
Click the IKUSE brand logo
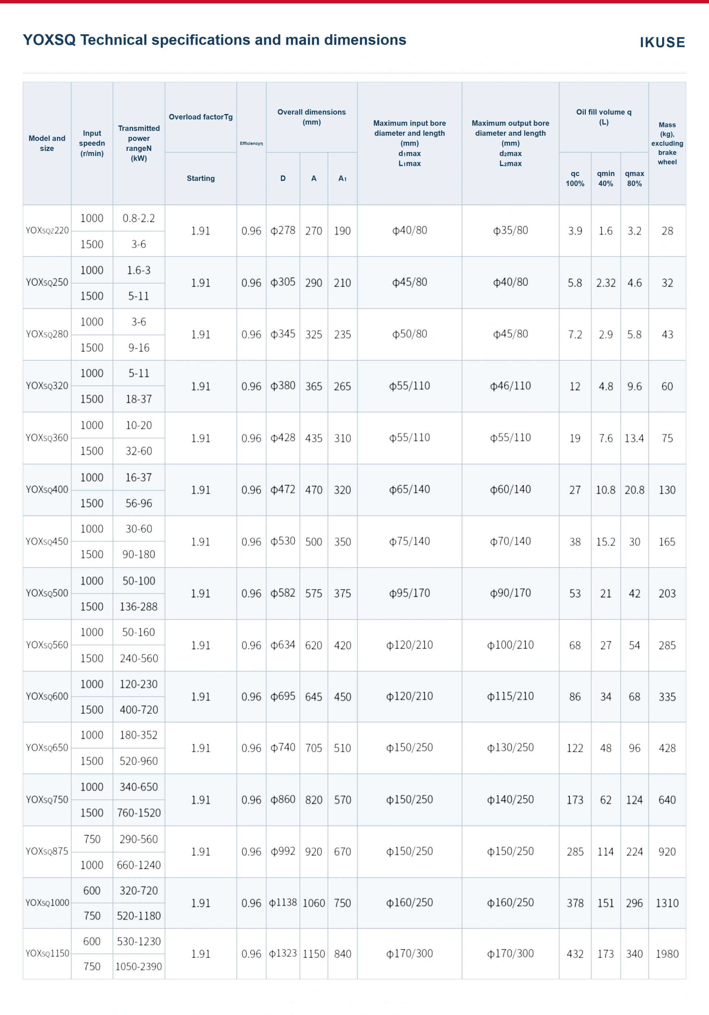662,42
